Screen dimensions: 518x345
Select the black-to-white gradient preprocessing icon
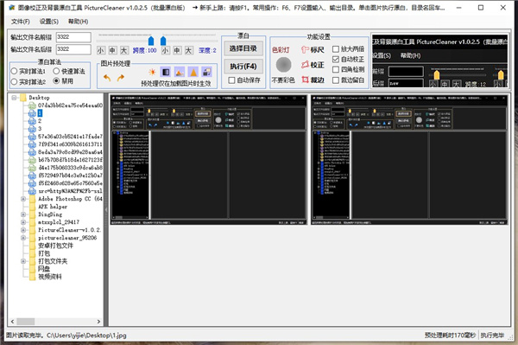[x=166, y=72]
